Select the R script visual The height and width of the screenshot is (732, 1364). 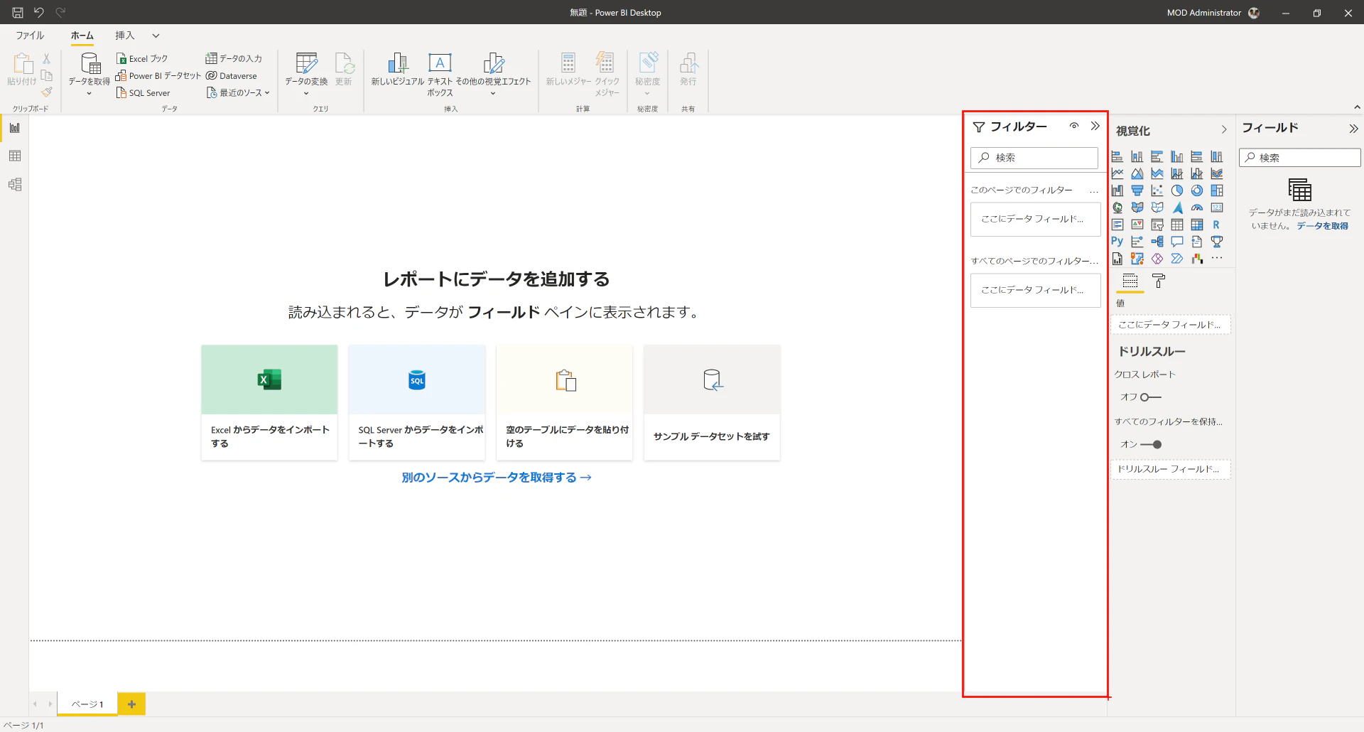coord(1217,225)
